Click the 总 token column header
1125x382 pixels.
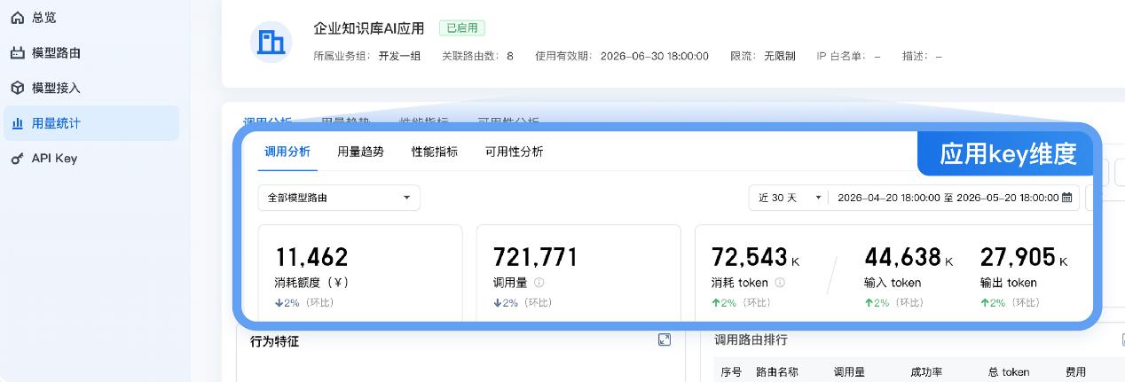1009,372
